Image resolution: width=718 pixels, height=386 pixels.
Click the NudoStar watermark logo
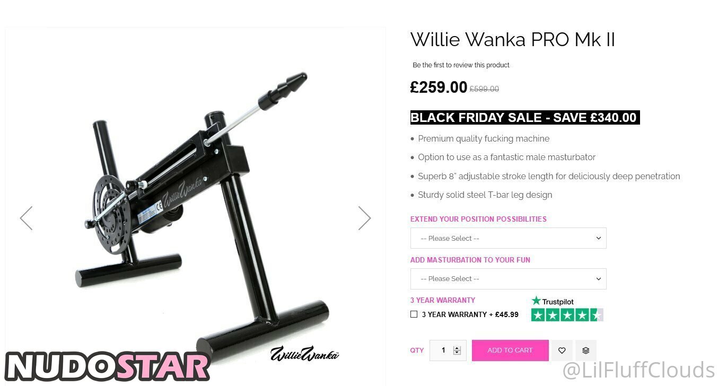[x=107, y=367]
